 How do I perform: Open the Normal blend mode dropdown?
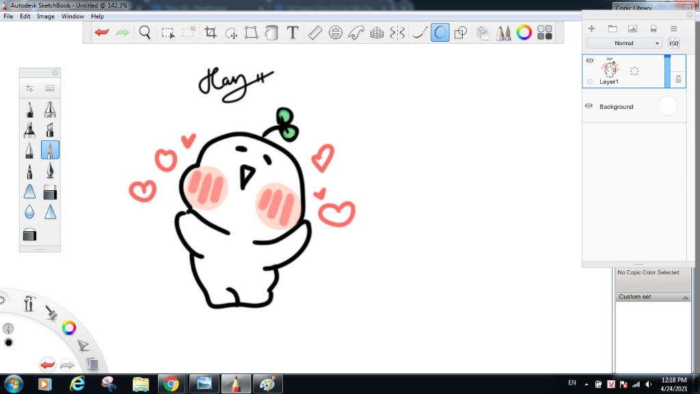point(624,43)
